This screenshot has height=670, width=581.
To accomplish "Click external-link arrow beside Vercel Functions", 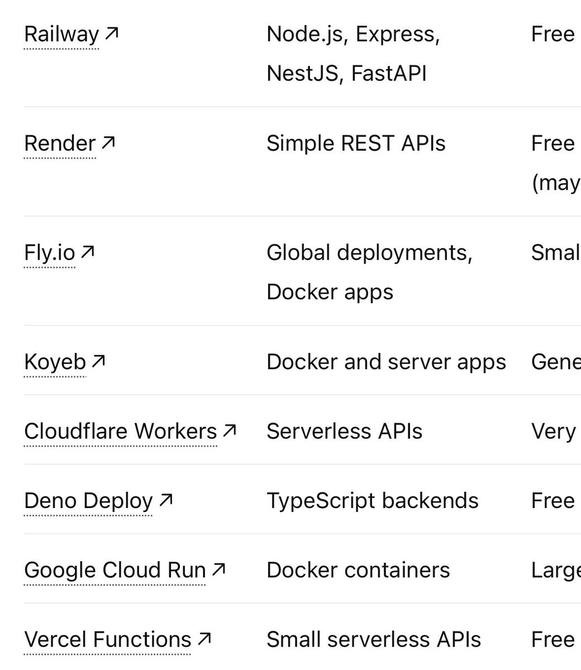I will 204,639.
